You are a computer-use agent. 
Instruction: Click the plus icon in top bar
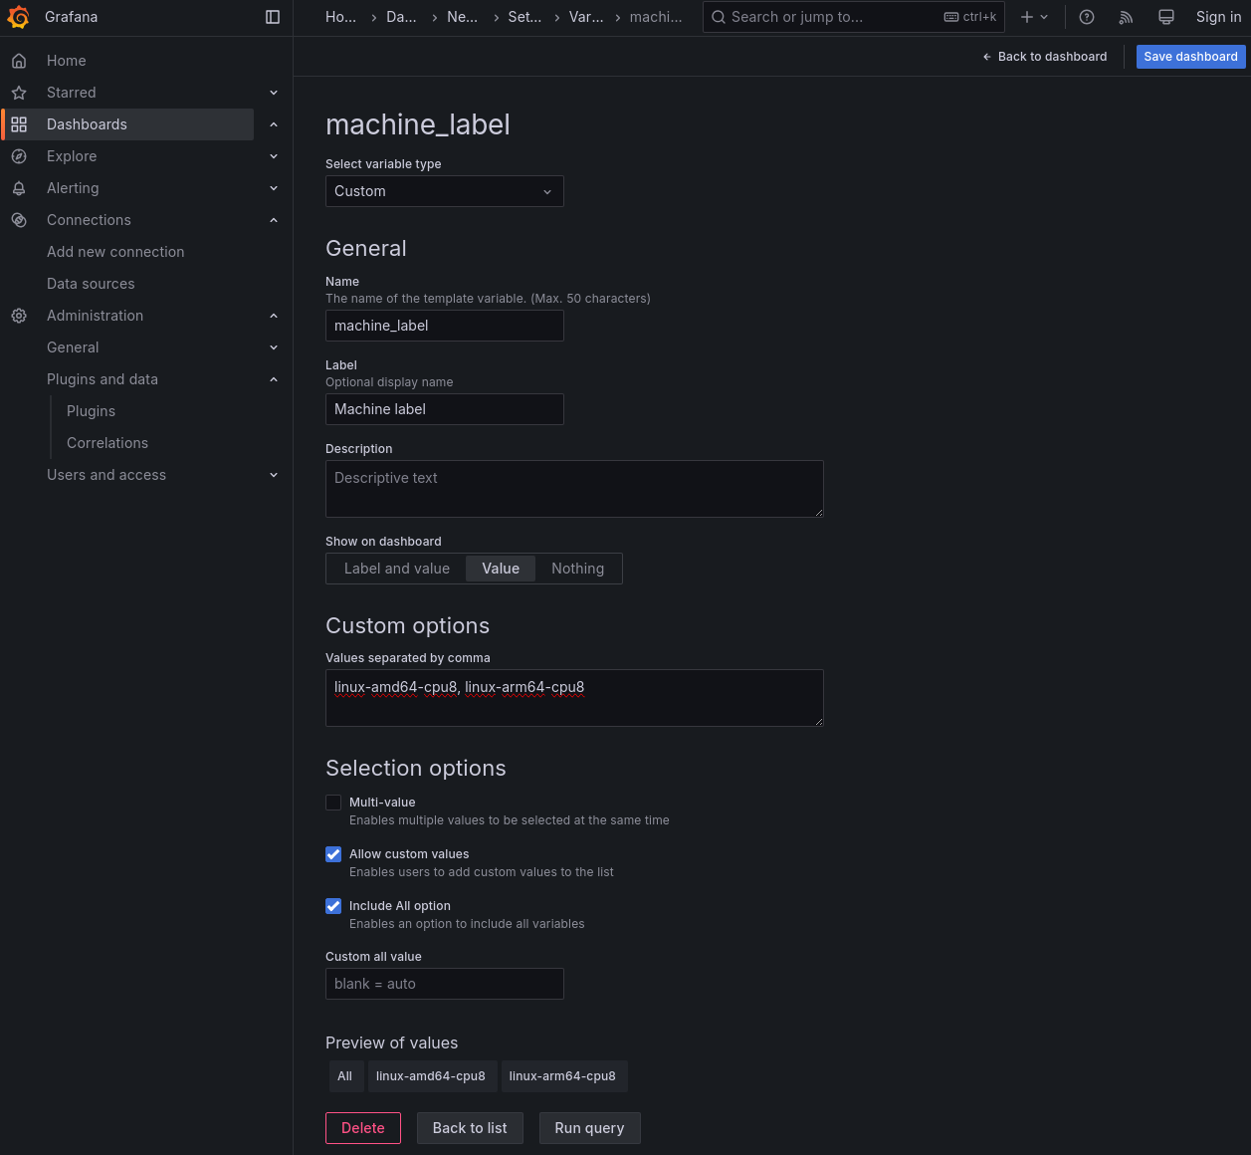point(1027,17)
